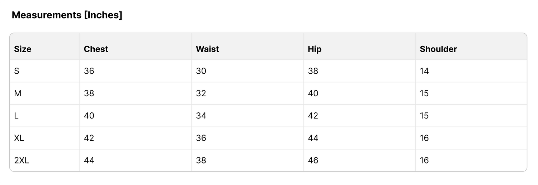538x185 pixels.
Task: Click the Waist column header
Action: 207,49
